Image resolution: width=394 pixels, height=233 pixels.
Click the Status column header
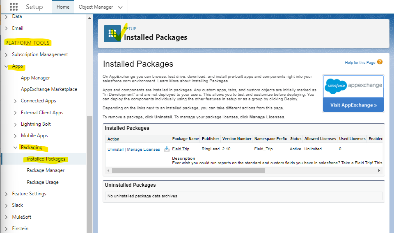point(296,139)
